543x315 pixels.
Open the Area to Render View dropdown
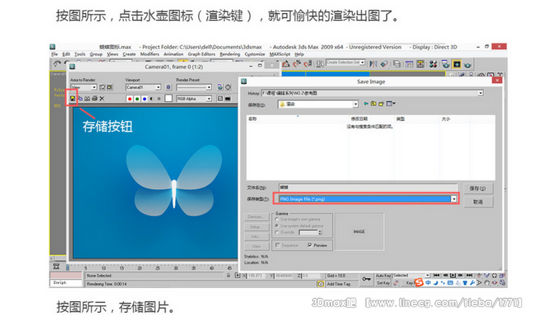click(83, 88)
